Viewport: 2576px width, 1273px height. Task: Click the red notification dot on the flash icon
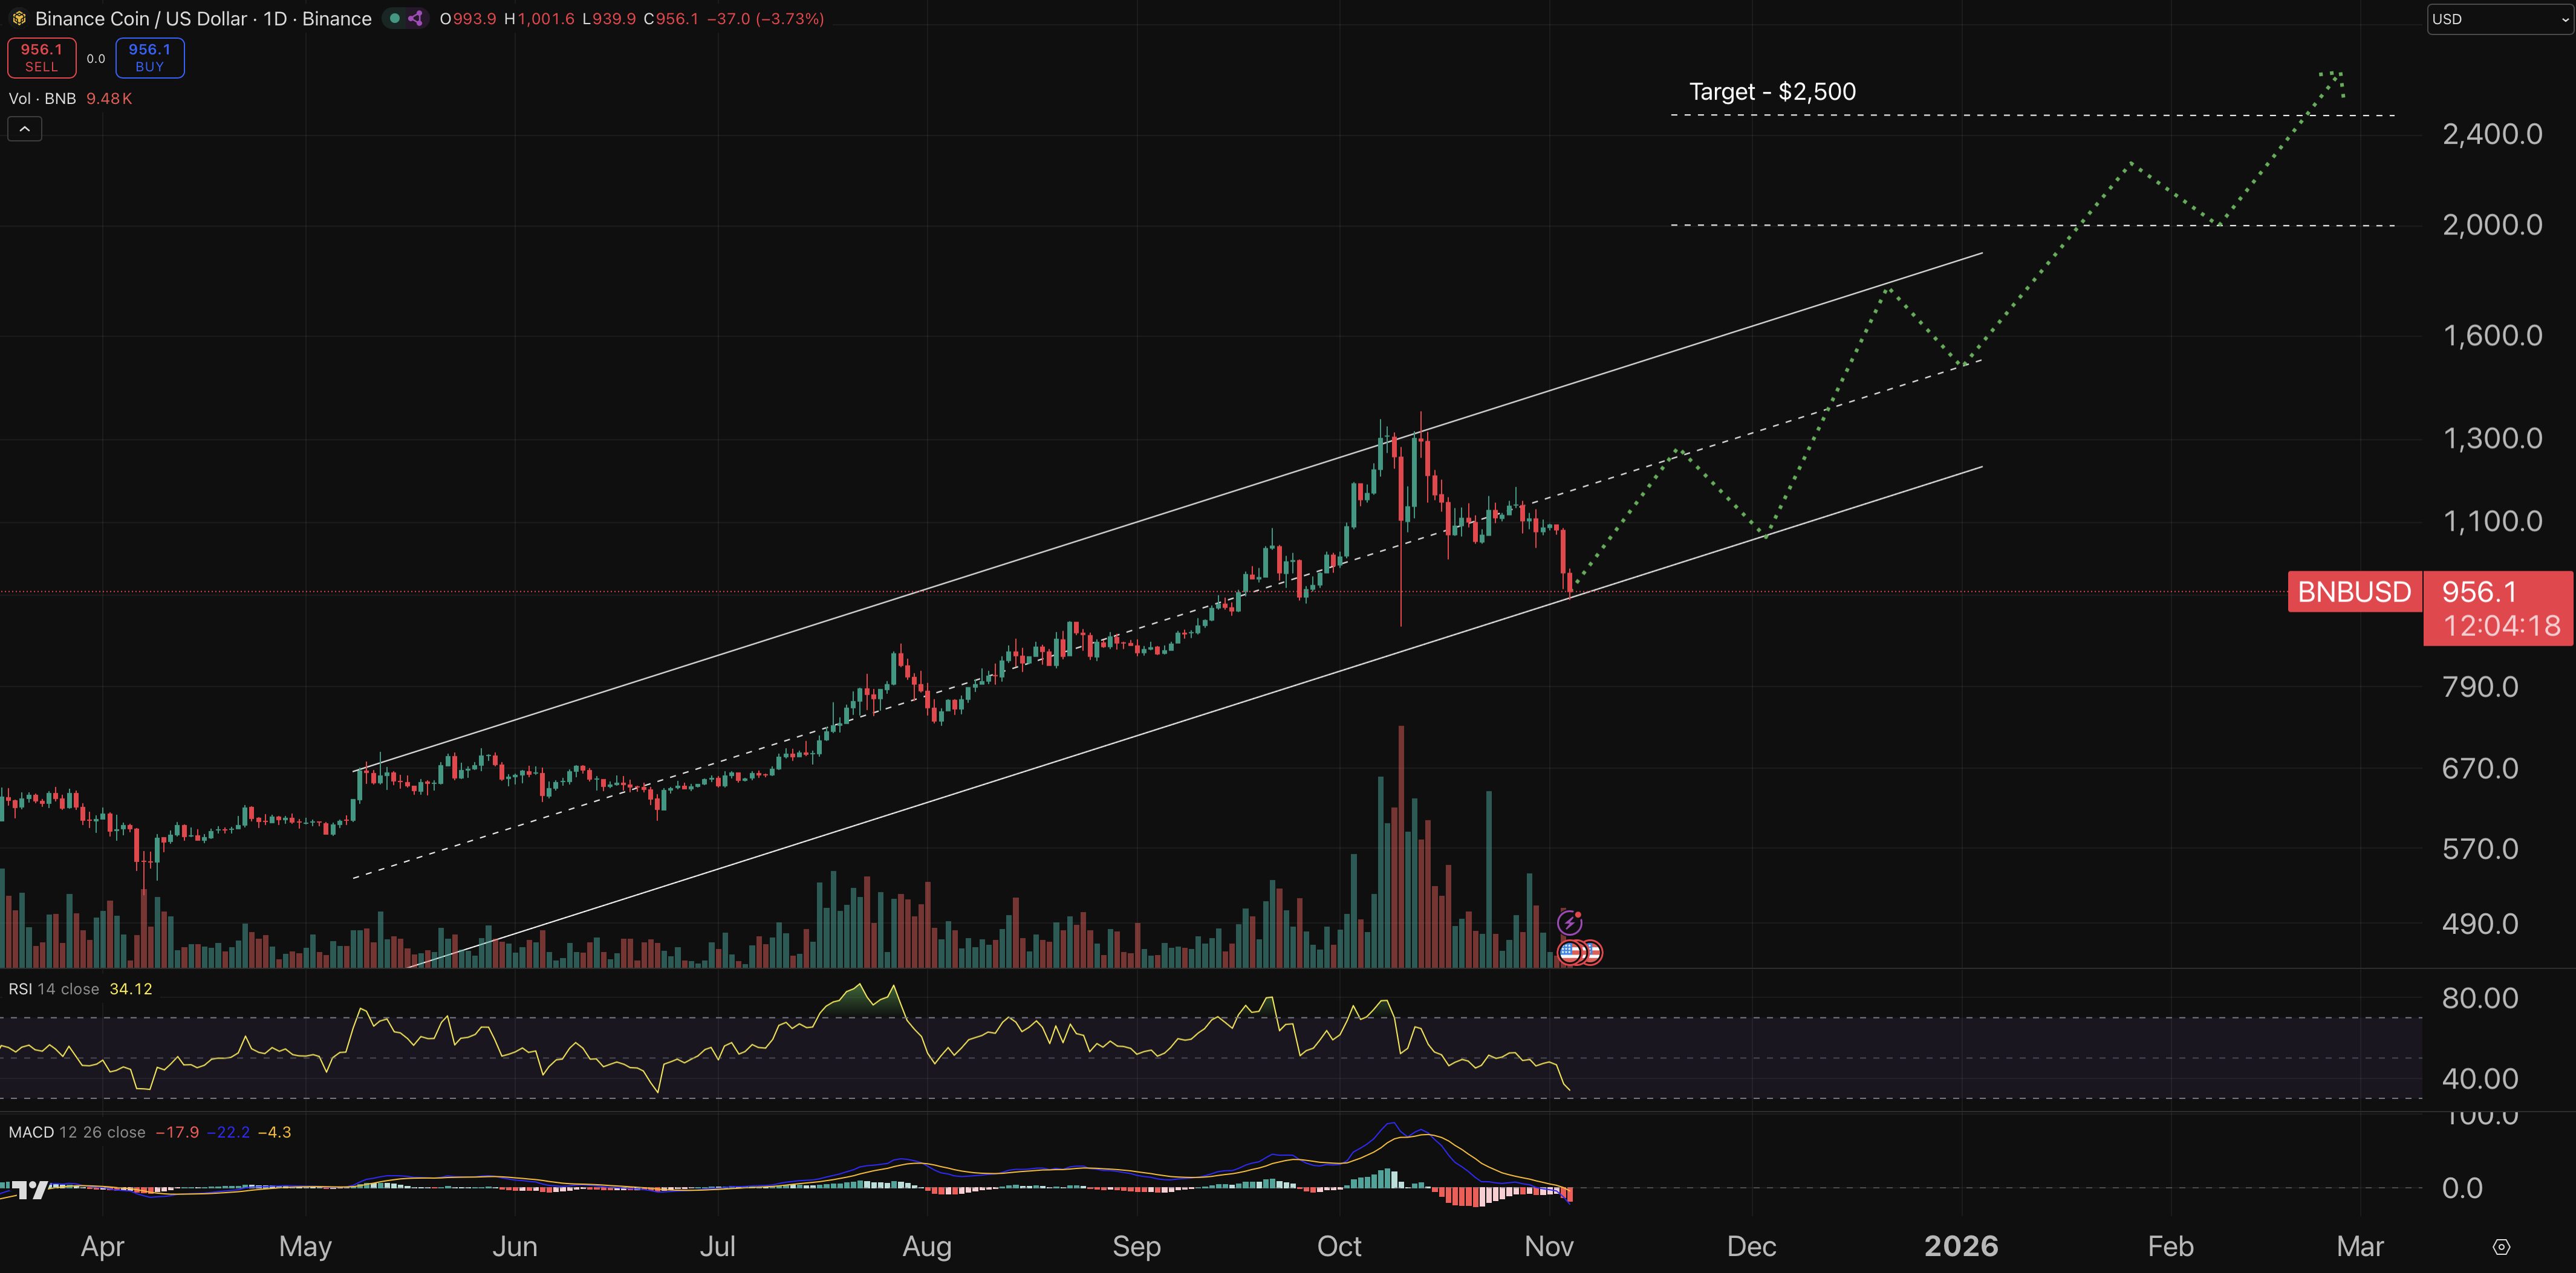coord(1578,914)
